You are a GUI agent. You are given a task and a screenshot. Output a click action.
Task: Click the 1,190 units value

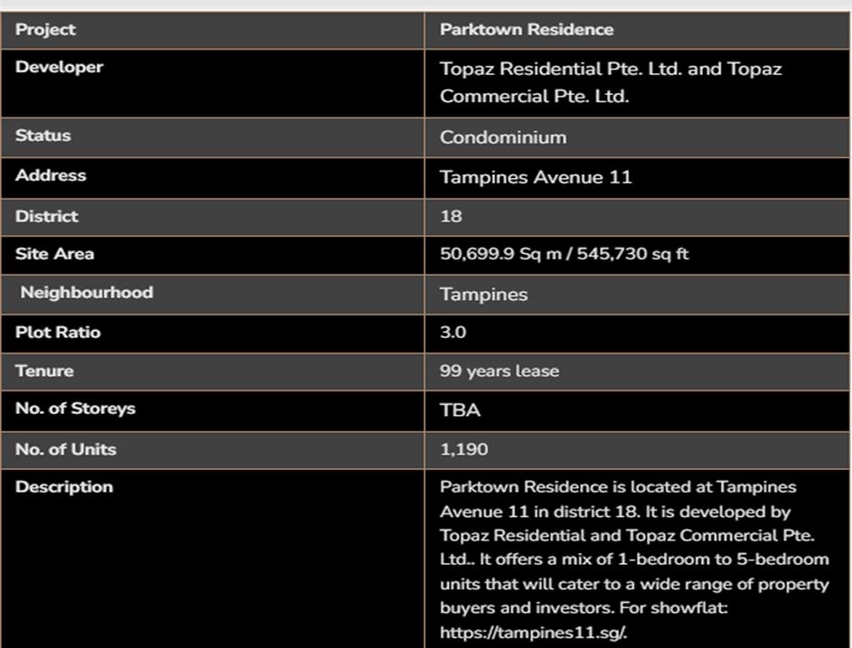pyautogui.click(x=463, y=449)
